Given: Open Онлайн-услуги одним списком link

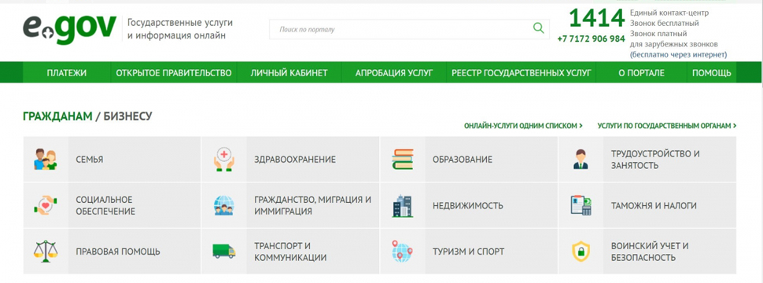Looking at the screenshot, I should (x=524, y=126).
